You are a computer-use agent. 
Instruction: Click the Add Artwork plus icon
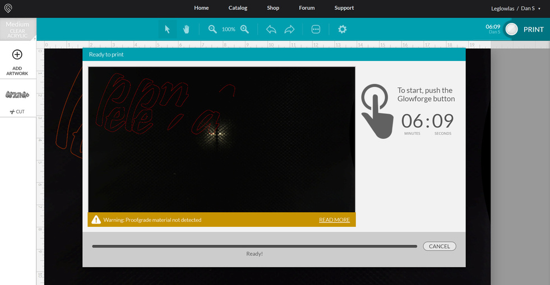coord(17,55)
